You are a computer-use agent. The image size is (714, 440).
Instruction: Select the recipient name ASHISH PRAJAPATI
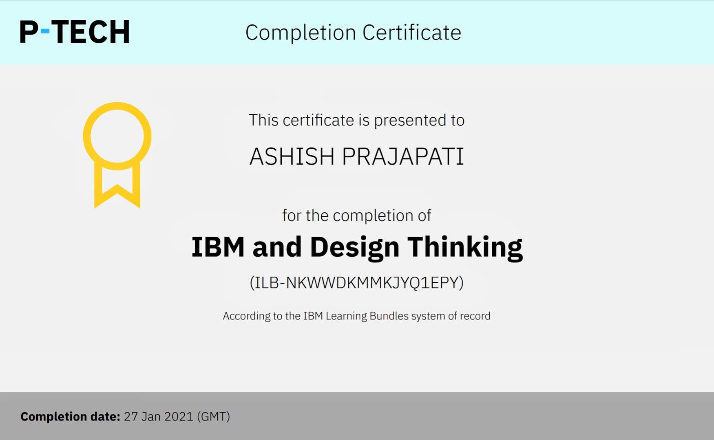(357, 156)
